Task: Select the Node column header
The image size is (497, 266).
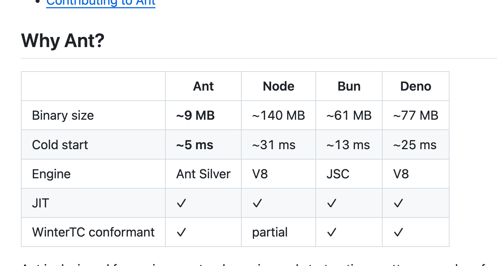Action: [279, 86]
